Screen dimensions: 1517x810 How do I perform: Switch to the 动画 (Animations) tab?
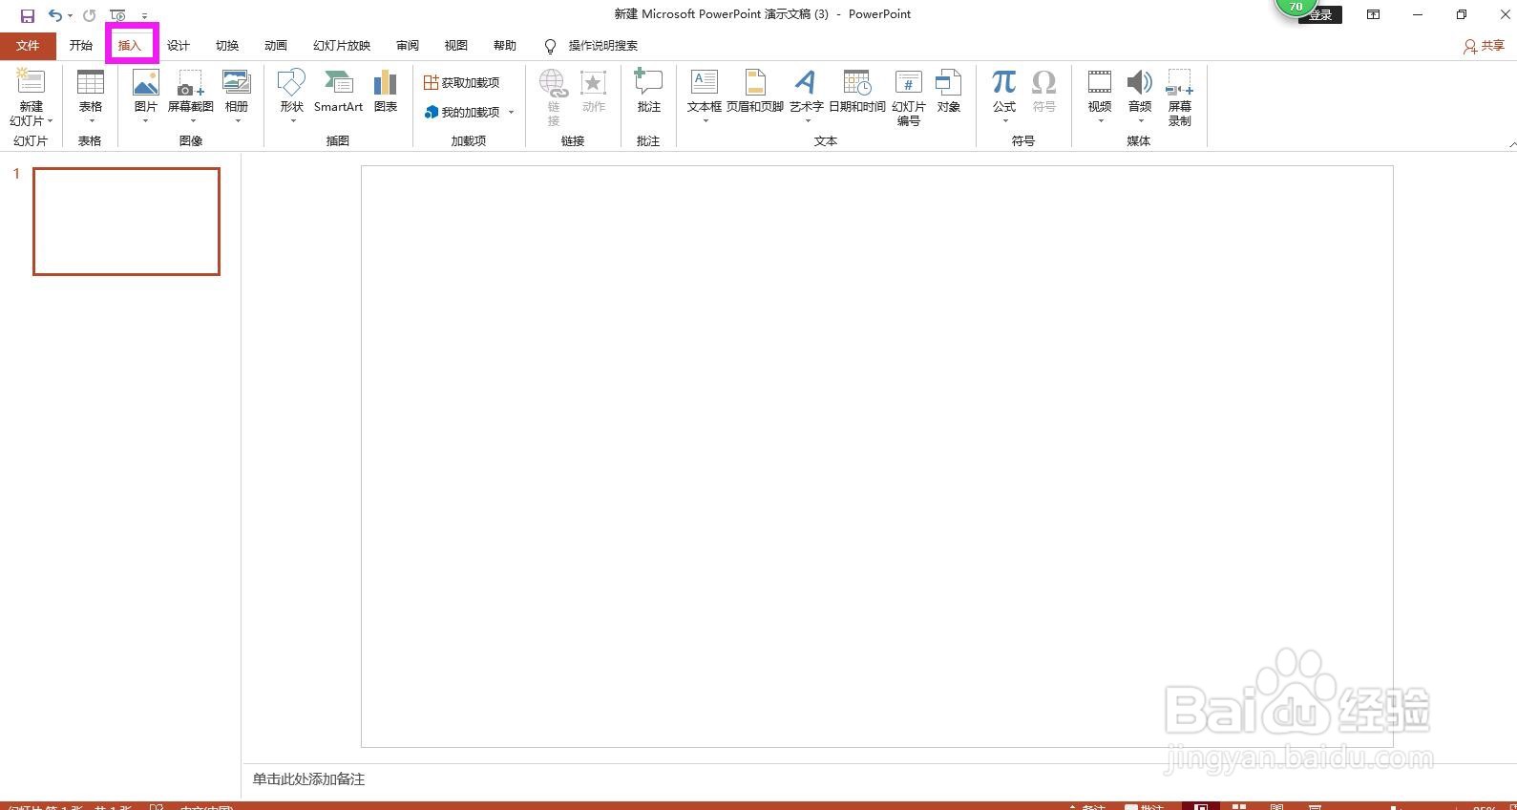point(276,46)
